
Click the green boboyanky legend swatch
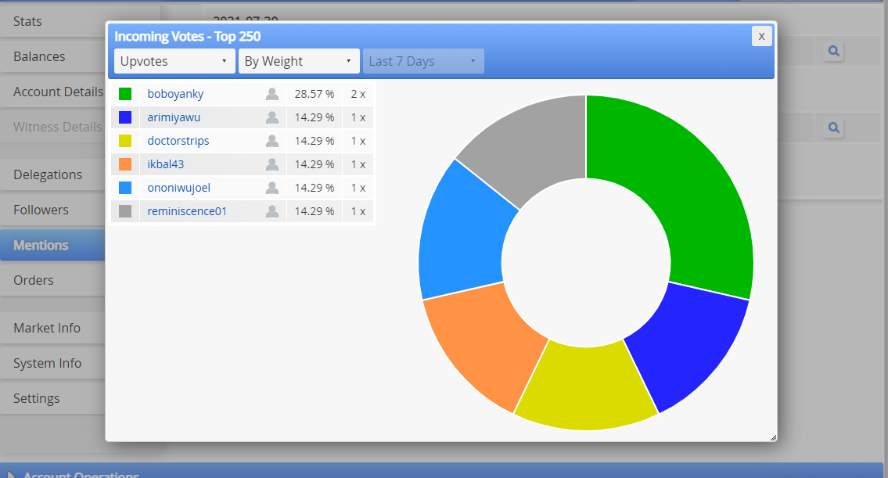pos(125,94)
